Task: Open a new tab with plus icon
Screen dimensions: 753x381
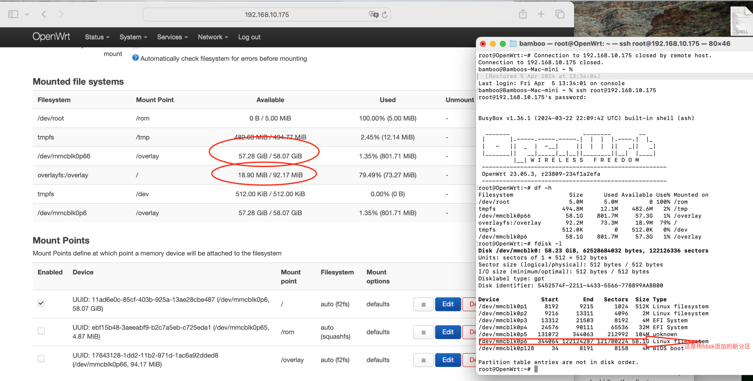Action: 541,14
